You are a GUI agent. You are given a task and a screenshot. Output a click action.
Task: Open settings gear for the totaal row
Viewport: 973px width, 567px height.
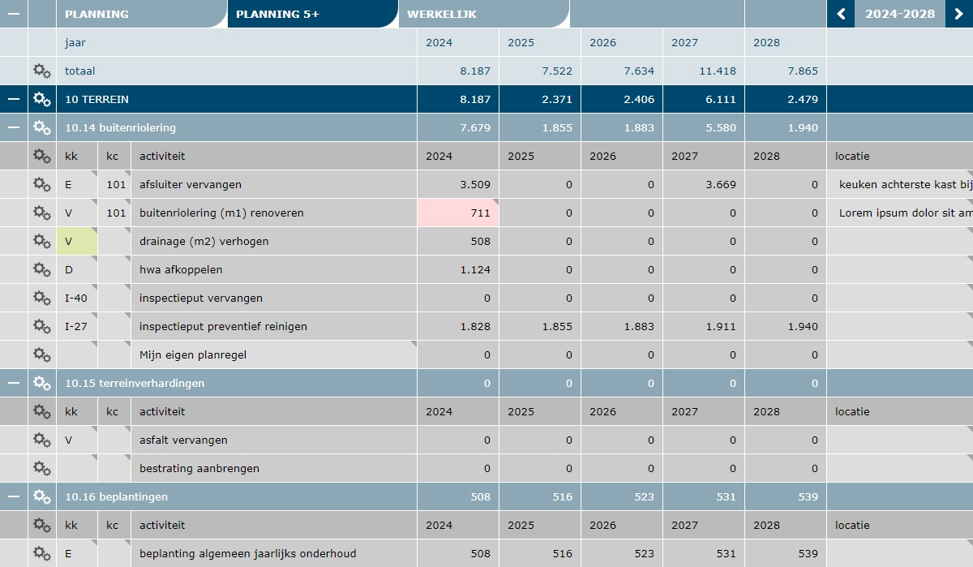point(41,71)
